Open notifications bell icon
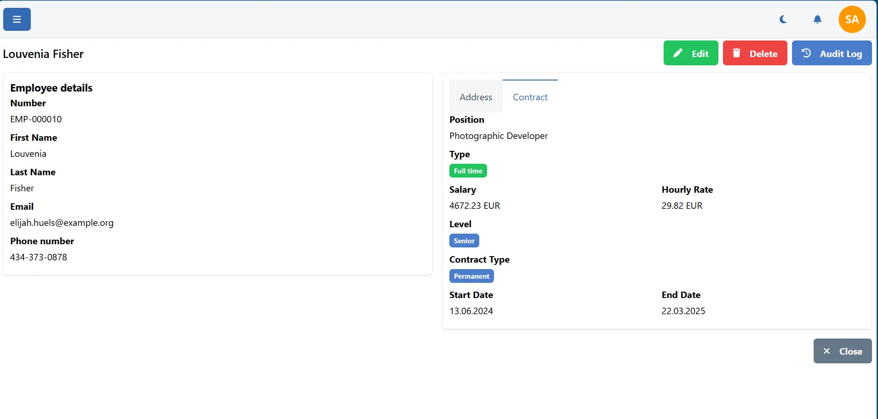 coord(817,19)
